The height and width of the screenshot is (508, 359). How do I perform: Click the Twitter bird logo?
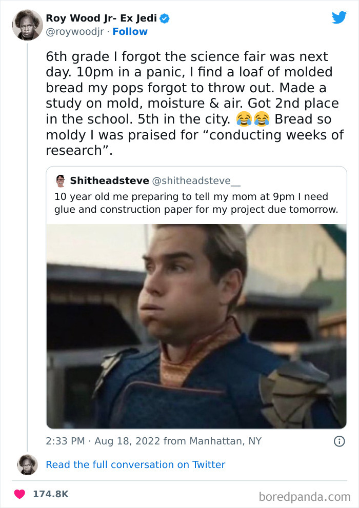(x=339, y=17)
